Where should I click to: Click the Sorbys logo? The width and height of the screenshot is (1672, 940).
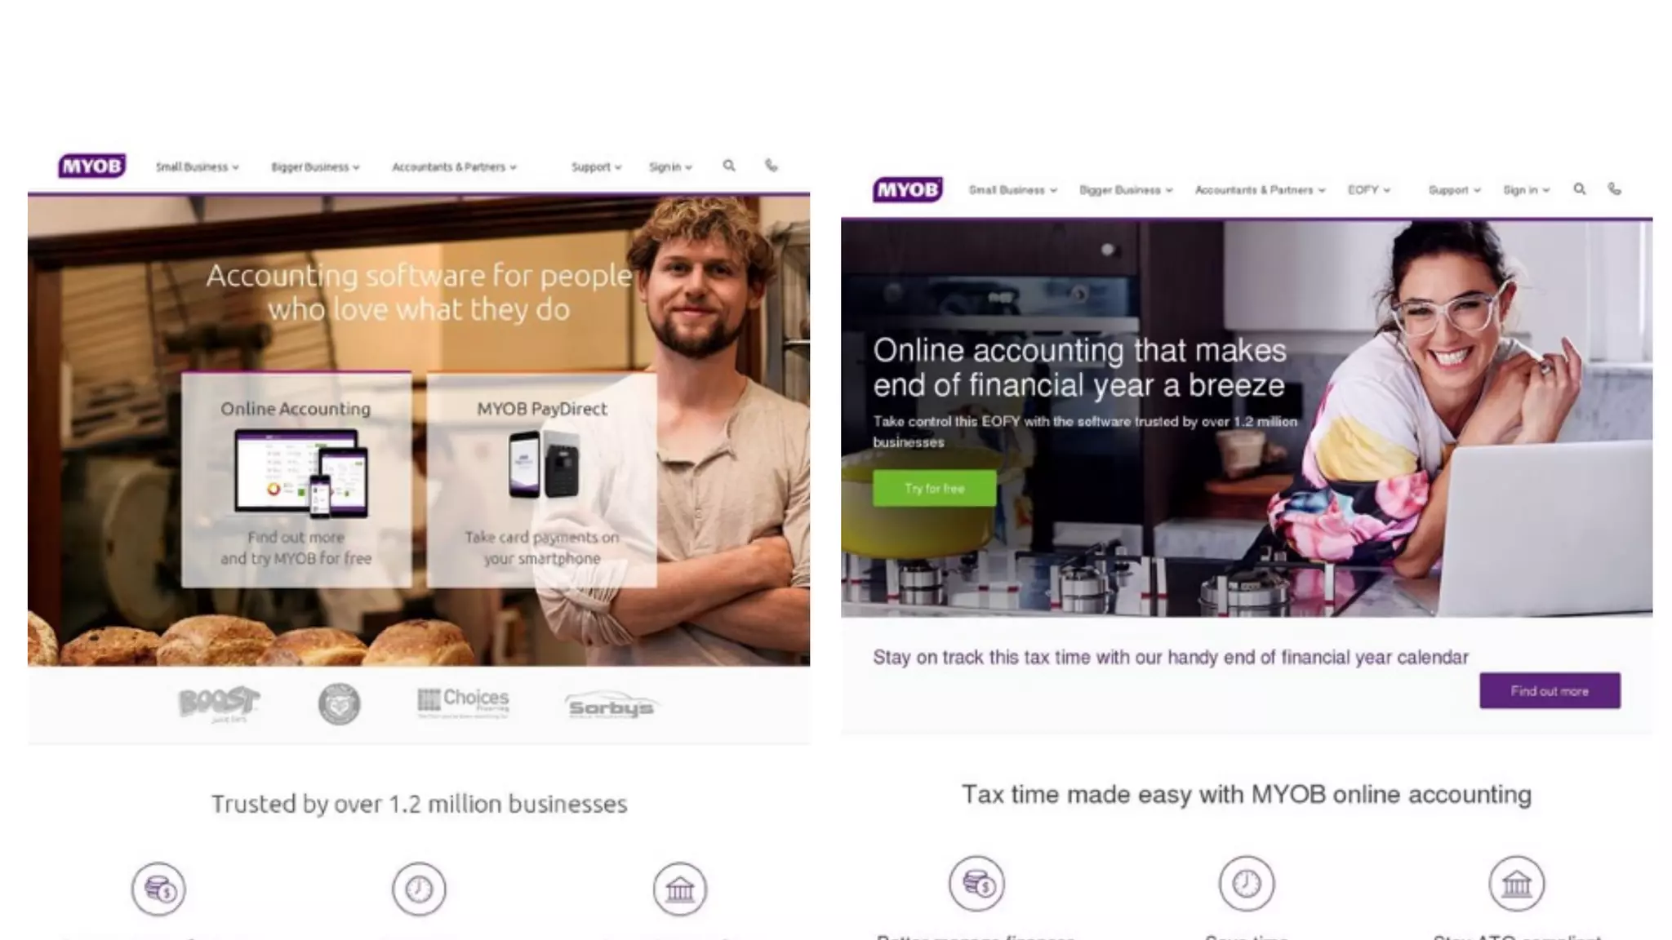611,707
